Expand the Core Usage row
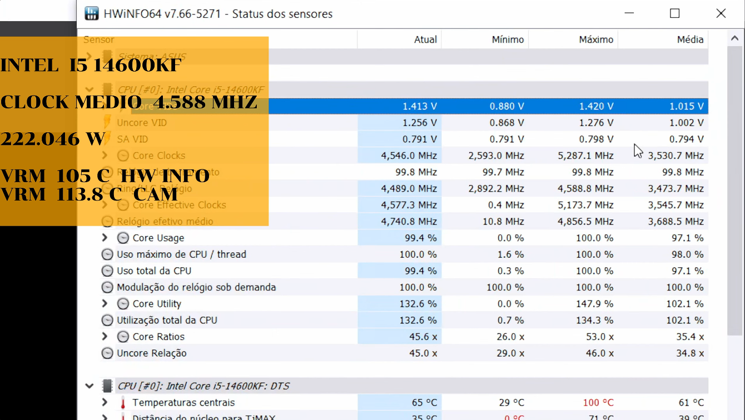This screenshot has height=420, width=745. (x=105, y=238)
